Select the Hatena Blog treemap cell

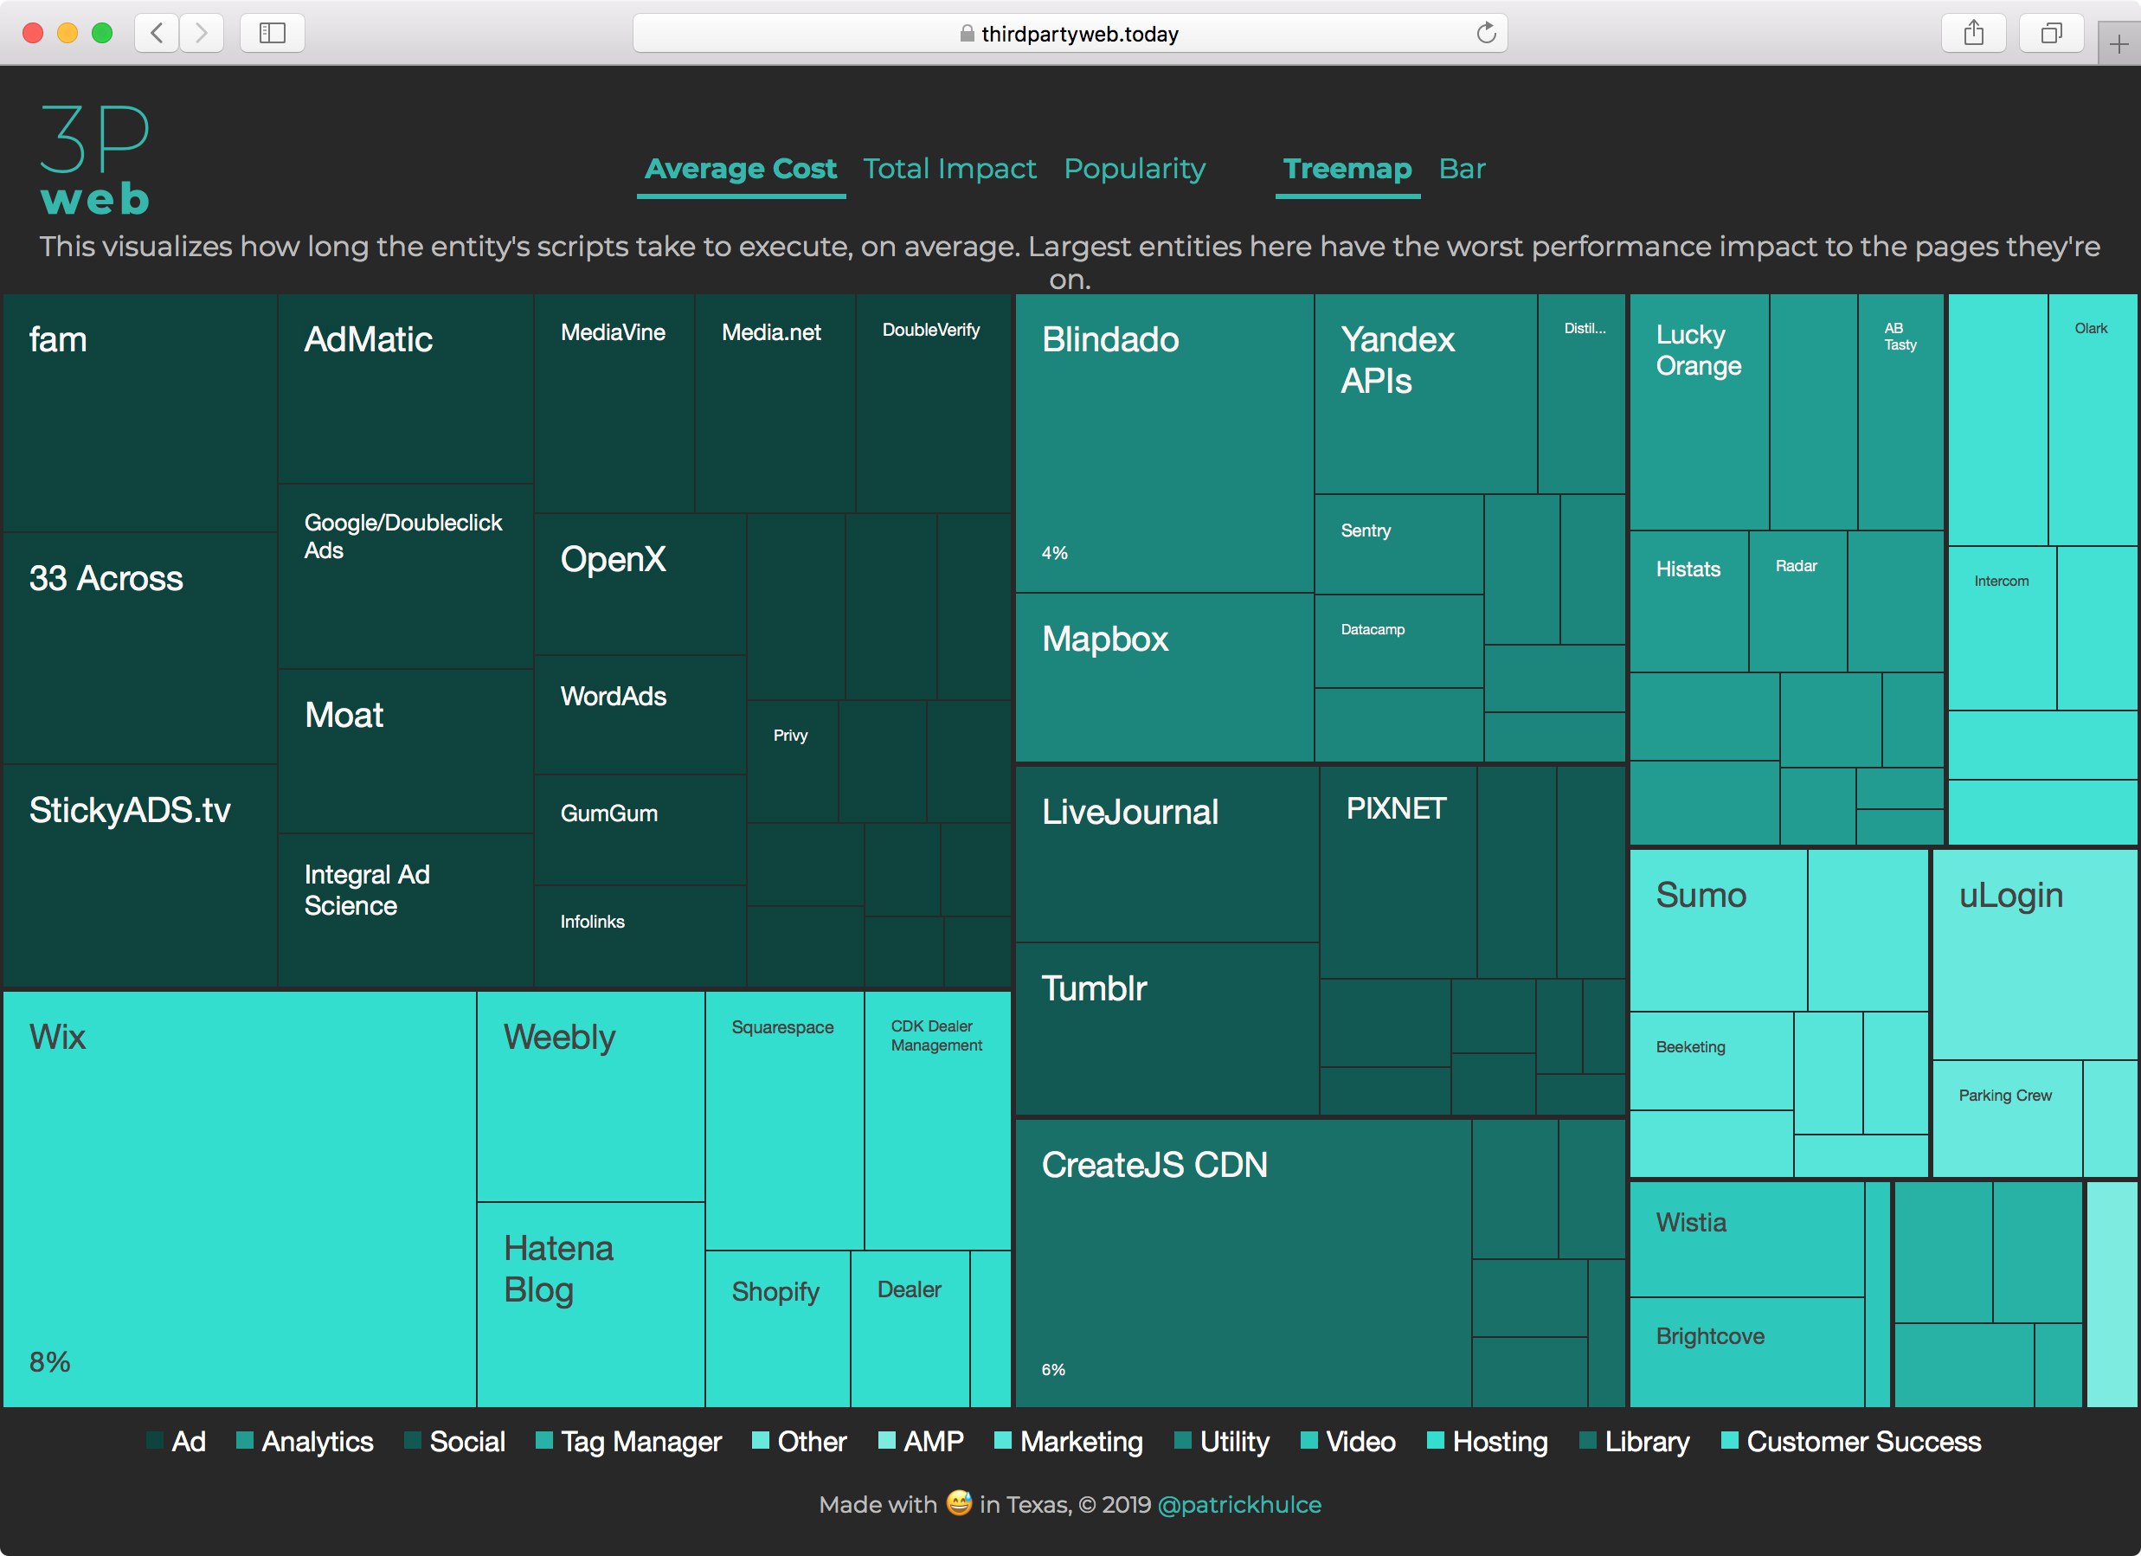pyautogui.click(x=591, y=1304)
